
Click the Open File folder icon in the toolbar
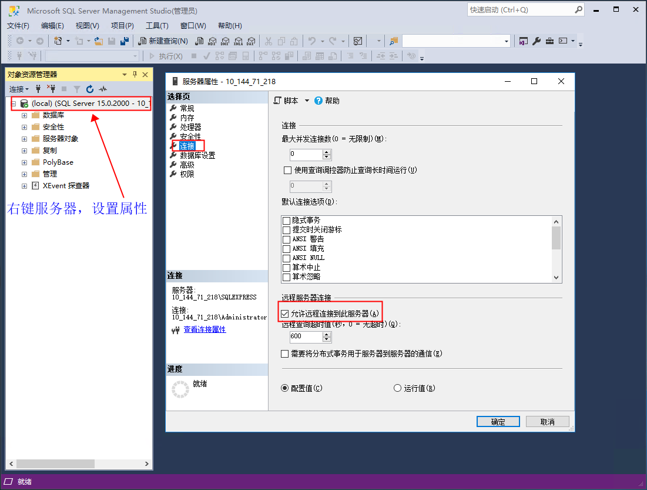tap(99, 41)
